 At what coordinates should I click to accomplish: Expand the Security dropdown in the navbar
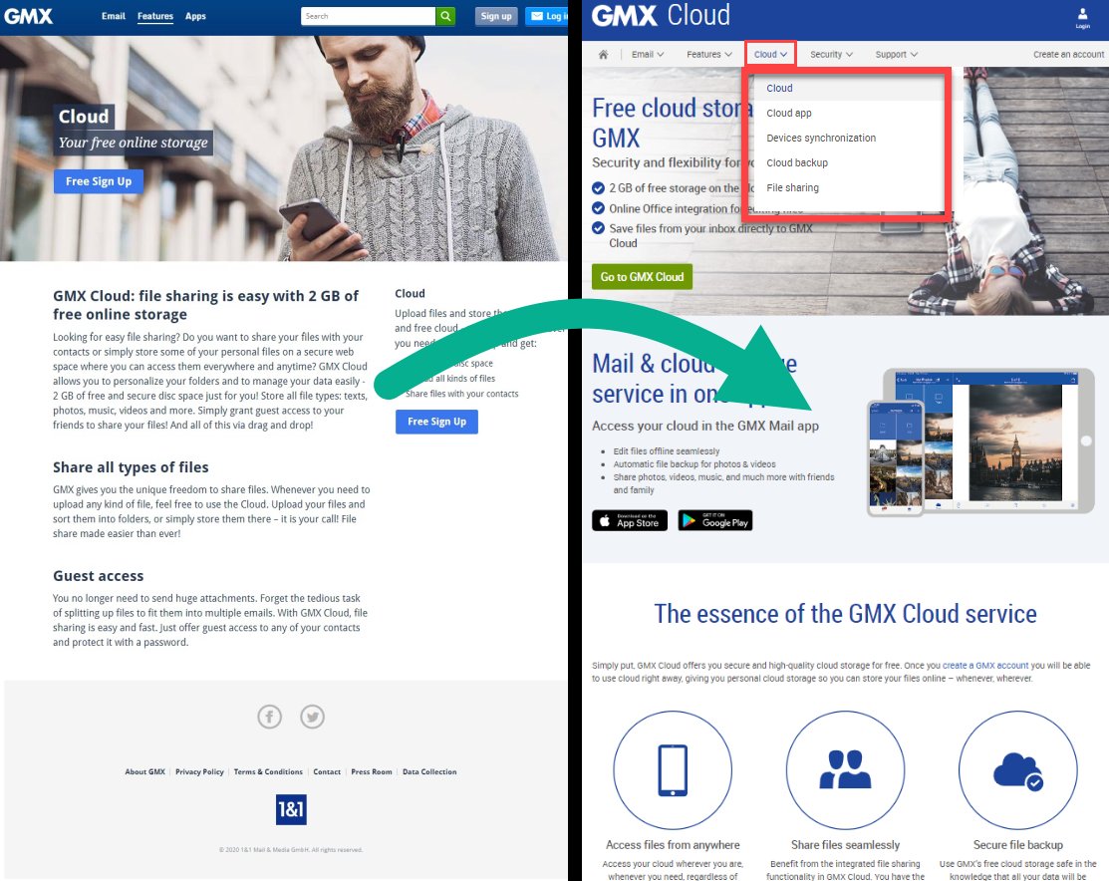(x=830, y=54)
